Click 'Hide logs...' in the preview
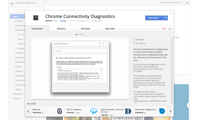This screenshot has height=120, width=197. point(59,67)
